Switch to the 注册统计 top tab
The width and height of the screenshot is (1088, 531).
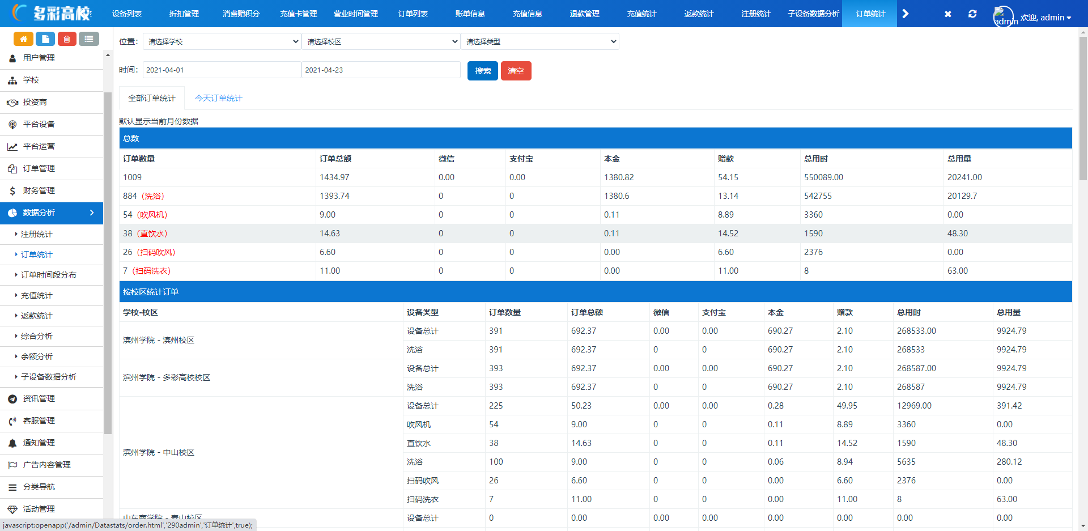tap(756, 14)
